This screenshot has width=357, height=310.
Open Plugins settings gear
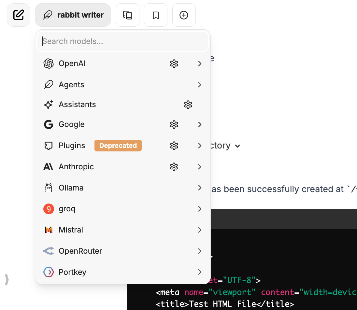pyautogui.click(x=174, y=146)
